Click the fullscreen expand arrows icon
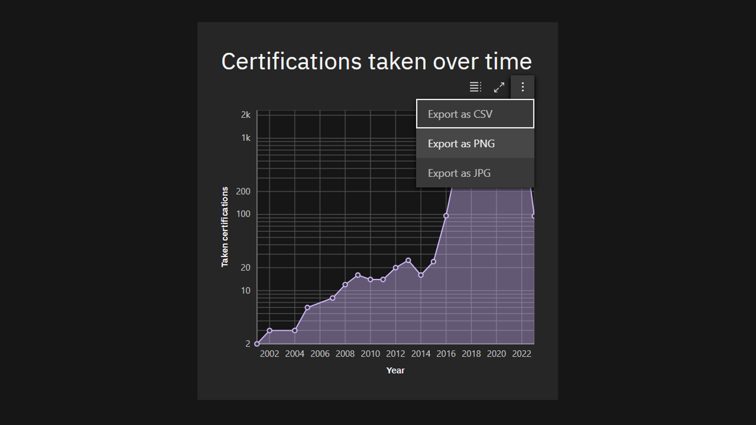 (499, 87)
